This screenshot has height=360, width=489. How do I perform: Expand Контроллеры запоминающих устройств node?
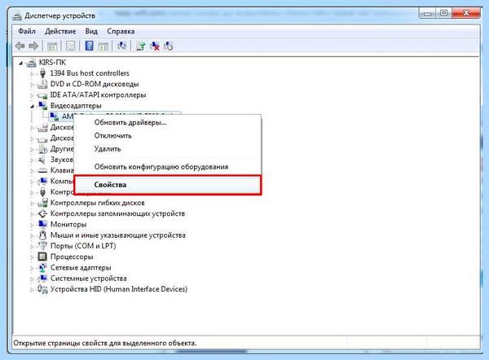(x=32, y=214)
